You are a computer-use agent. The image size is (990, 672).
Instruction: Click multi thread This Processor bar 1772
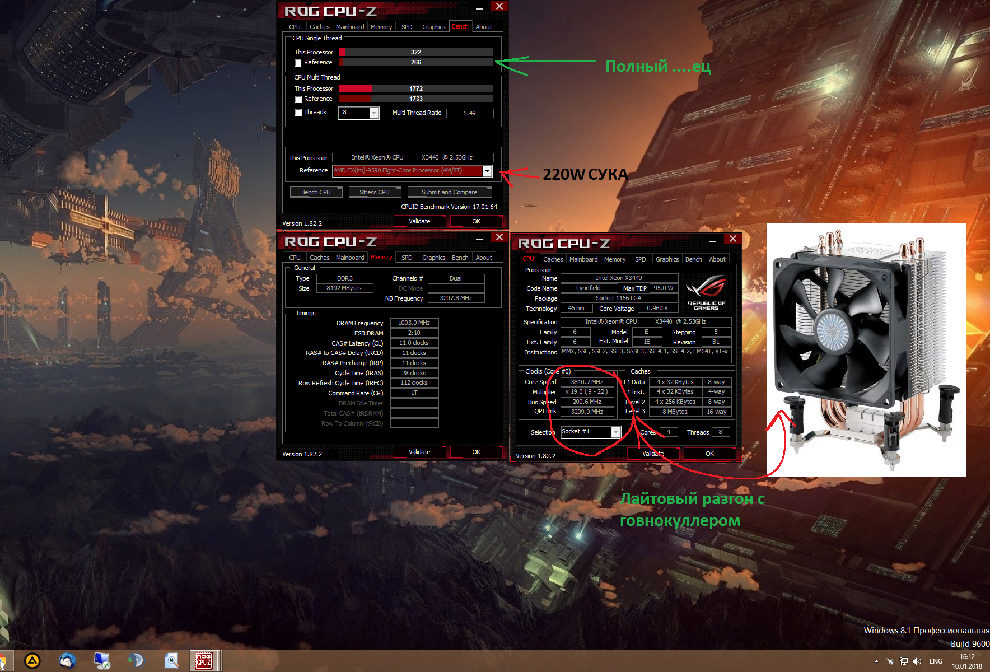[416, 88]
